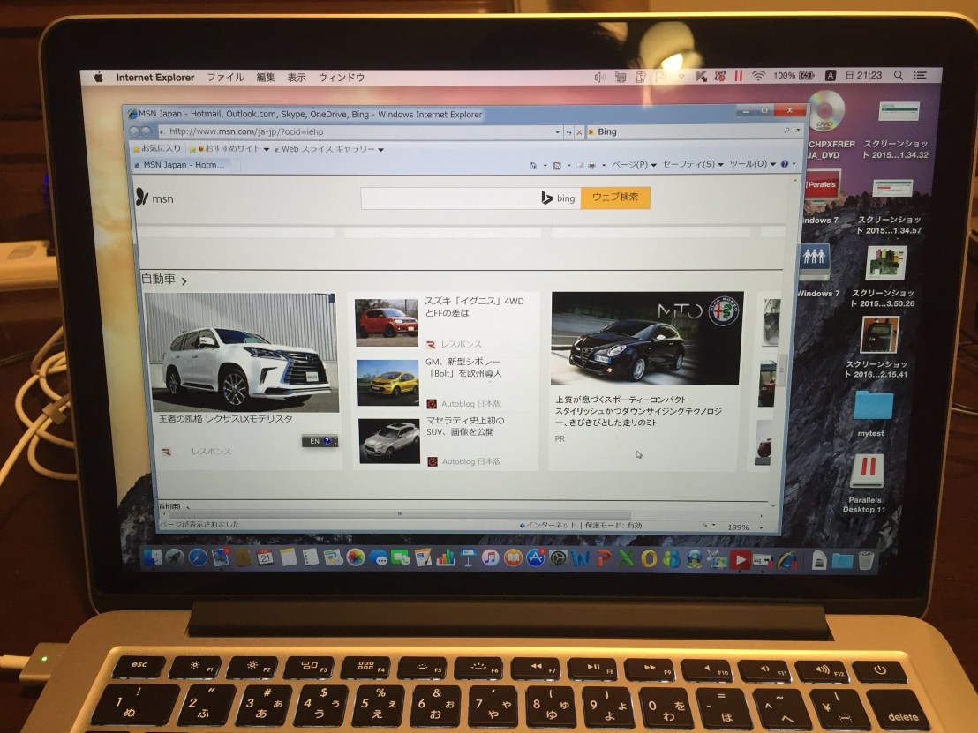Click the IE Home icon in command bar
978x733 pixels.
tap(534, 165)
